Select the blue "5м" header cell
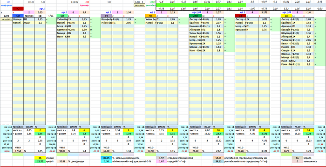Image resolution: width=326 pixels, height=167 pixels. click(x=18, y=15)
